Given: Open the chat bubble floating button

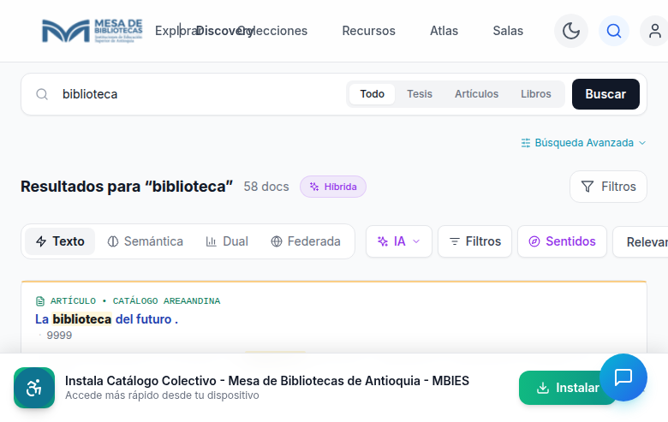Looking at the screenshot, I should click(x=623, y=377).
